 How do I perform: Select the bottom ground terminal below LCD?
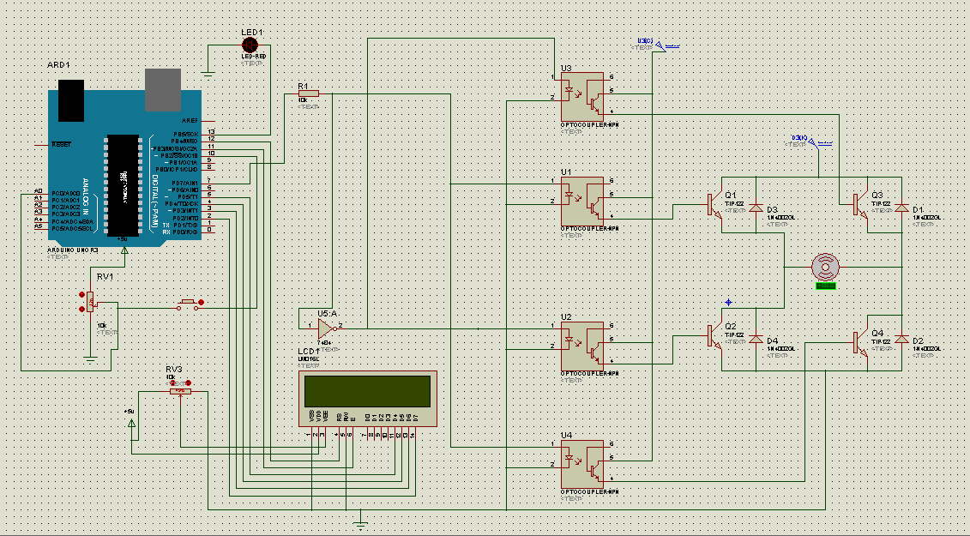click(x=361, y=526)
